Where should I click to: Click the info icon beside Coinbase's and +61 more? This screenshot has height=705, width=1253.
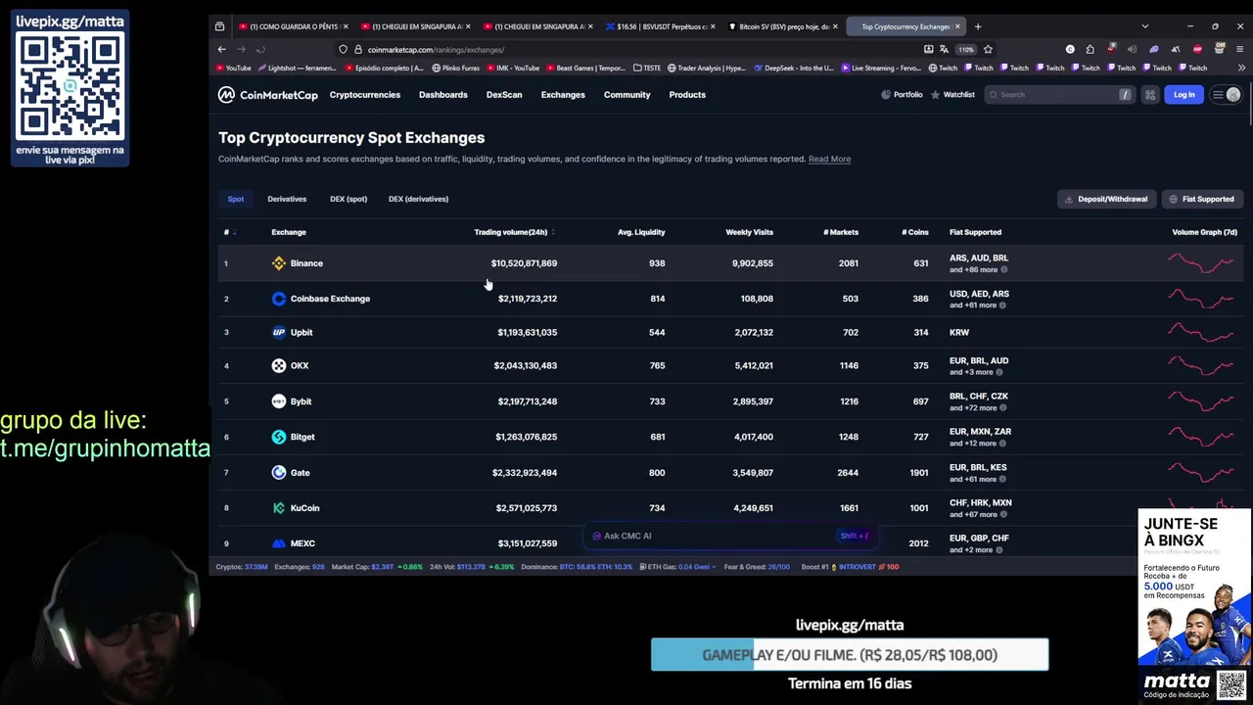[1003, 305]
